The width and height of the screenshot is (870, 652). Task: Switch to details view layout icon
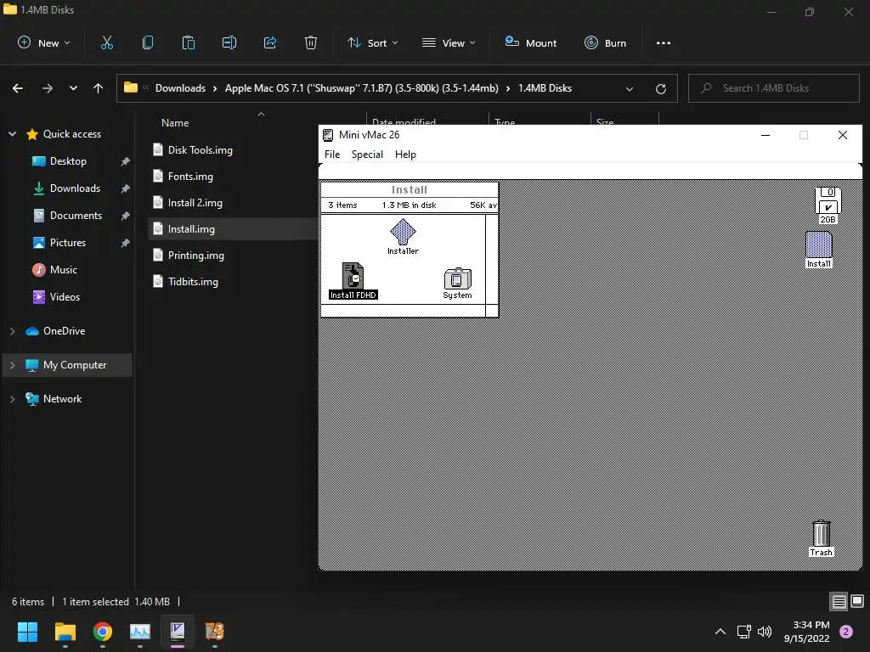[x=839, y=602]
